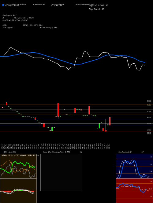The height and width of the screenshot is (203, 153).
Task: Click the tall red candle in late October
Action: [89, 110]
